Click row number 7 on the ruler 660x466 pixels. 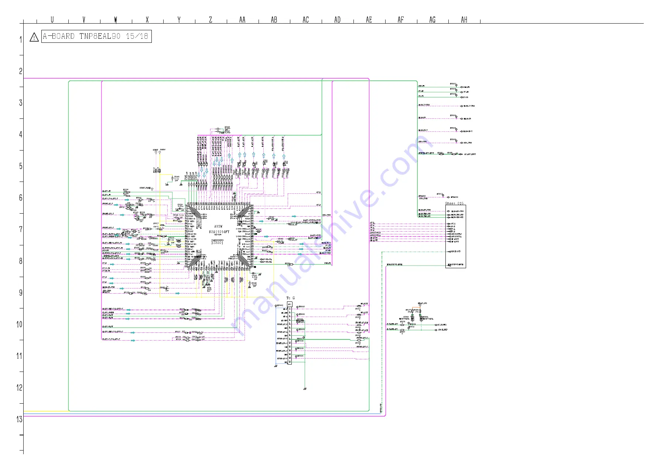point(21,229)
